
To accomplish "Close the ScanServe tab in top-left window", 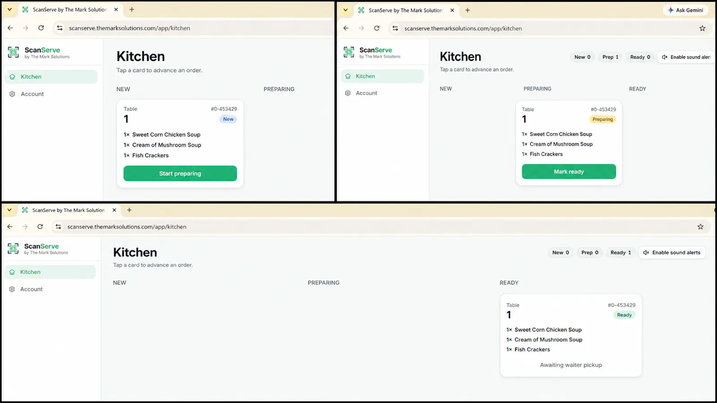I will pos(116,9).
